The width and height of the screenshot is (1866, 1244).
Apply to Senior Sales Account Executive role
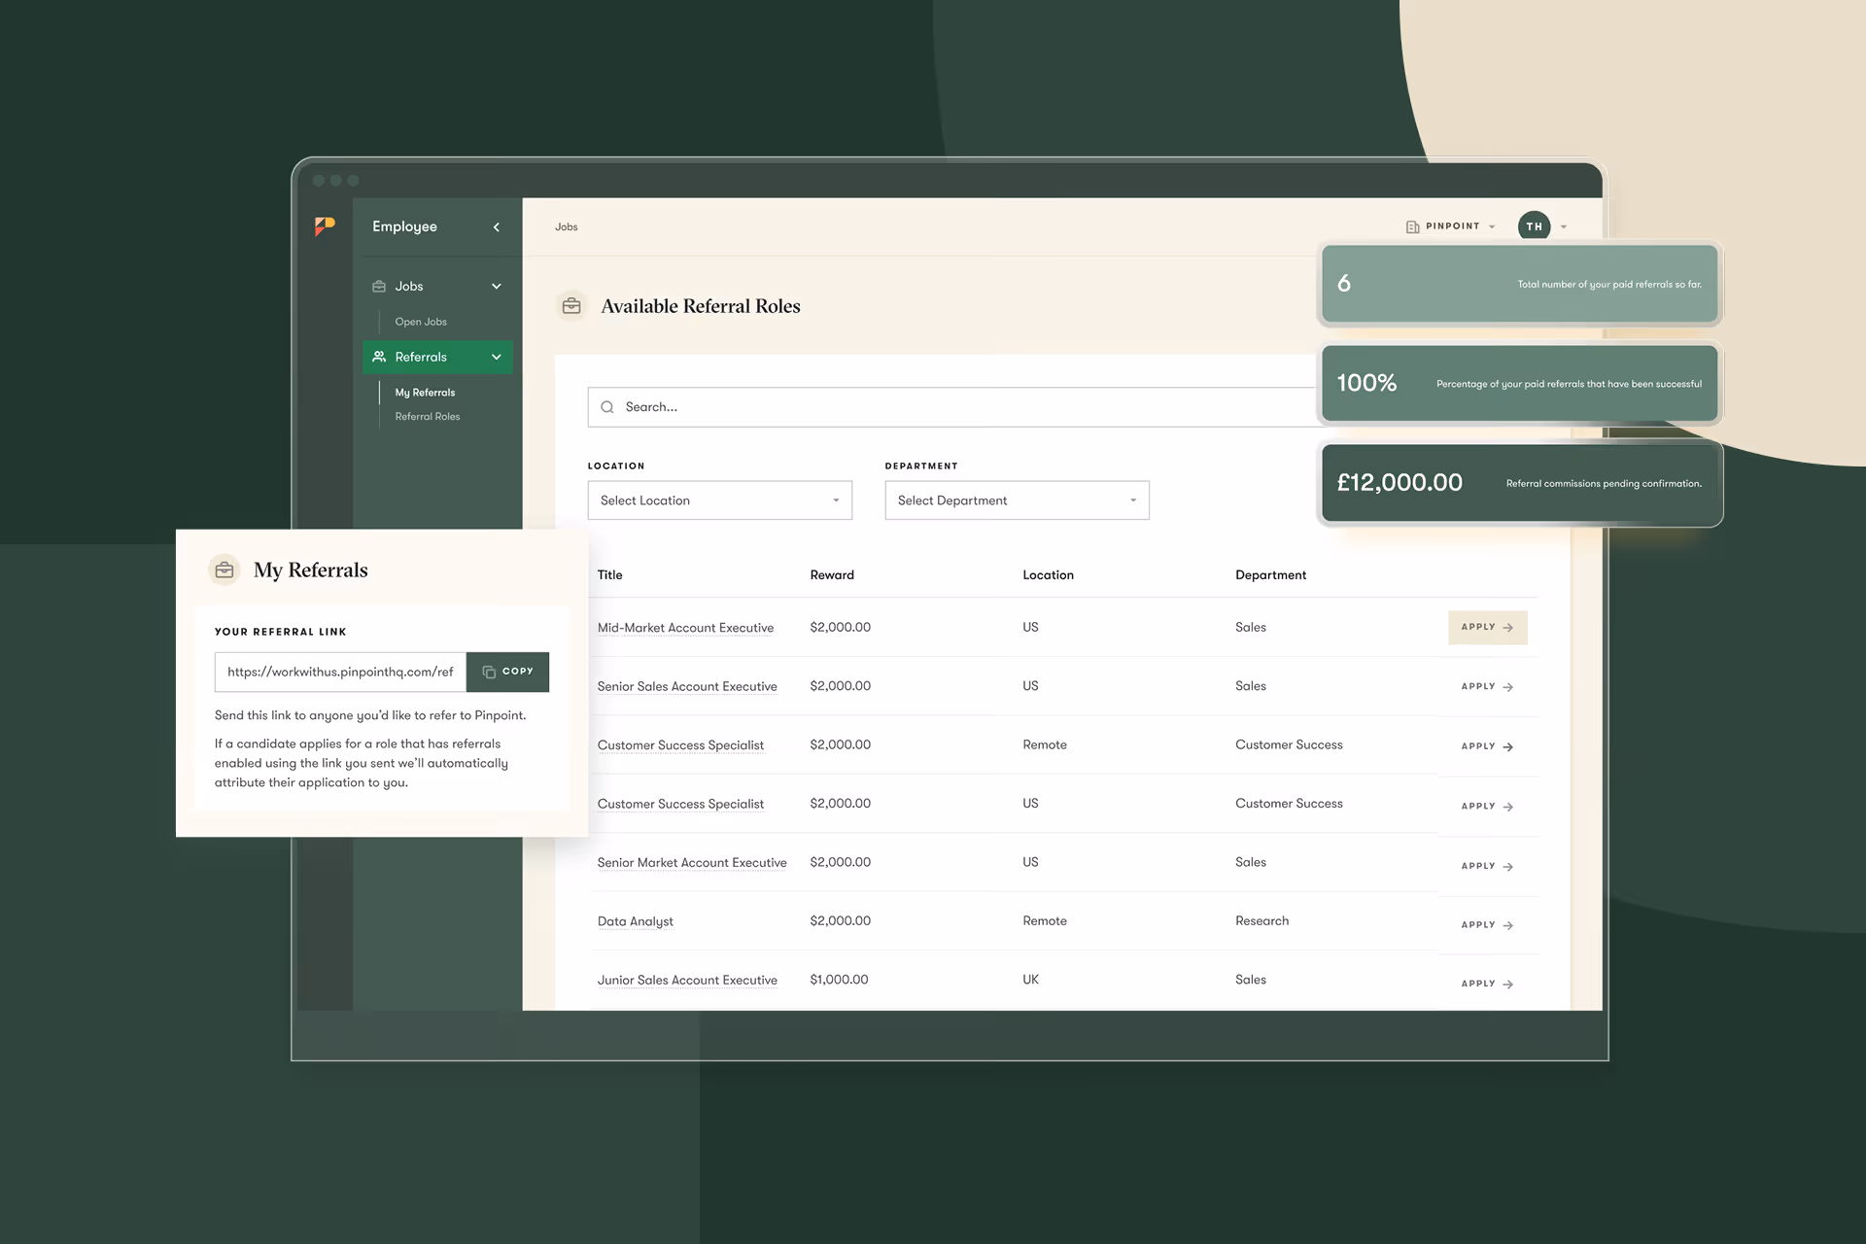[1487, 687]
